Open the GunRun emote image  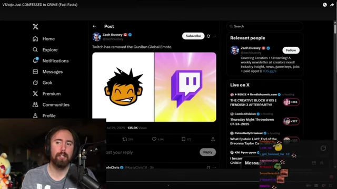click(x=123, y=87)
